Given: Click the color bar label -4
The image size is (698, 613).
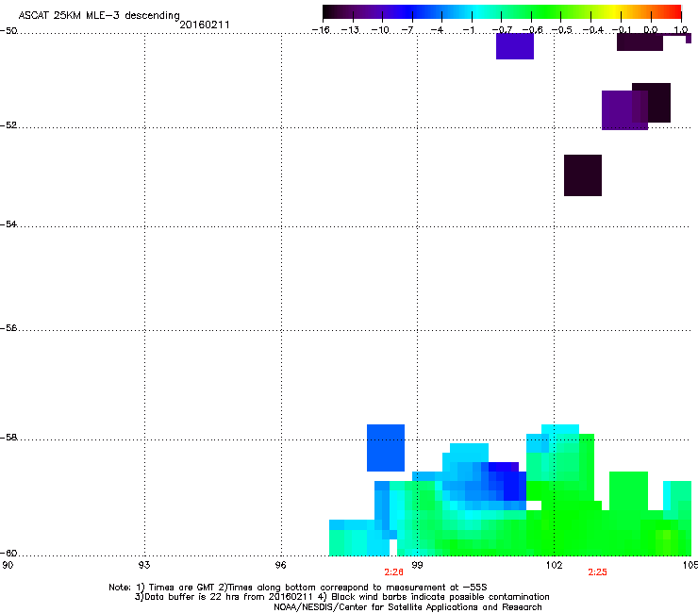Looking at the screenshot, I should click(437, 30).
